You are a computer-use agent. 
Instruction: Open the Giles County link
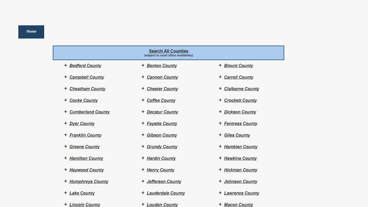[x=237, y=135]
